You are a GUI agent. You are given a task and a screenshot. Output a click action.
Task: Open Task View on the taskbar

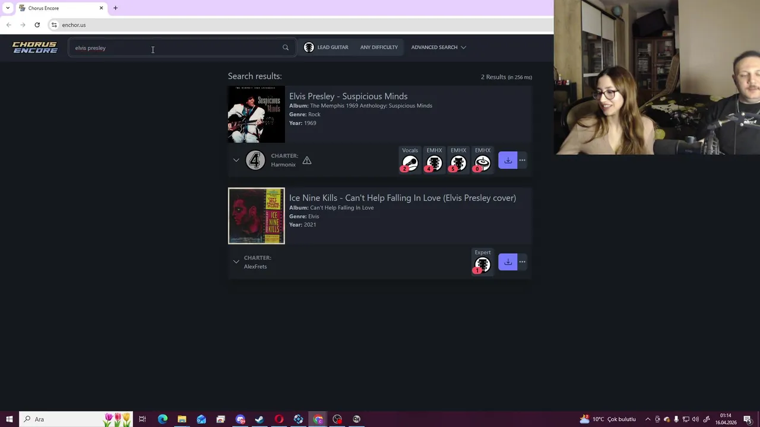pos(142,419)
